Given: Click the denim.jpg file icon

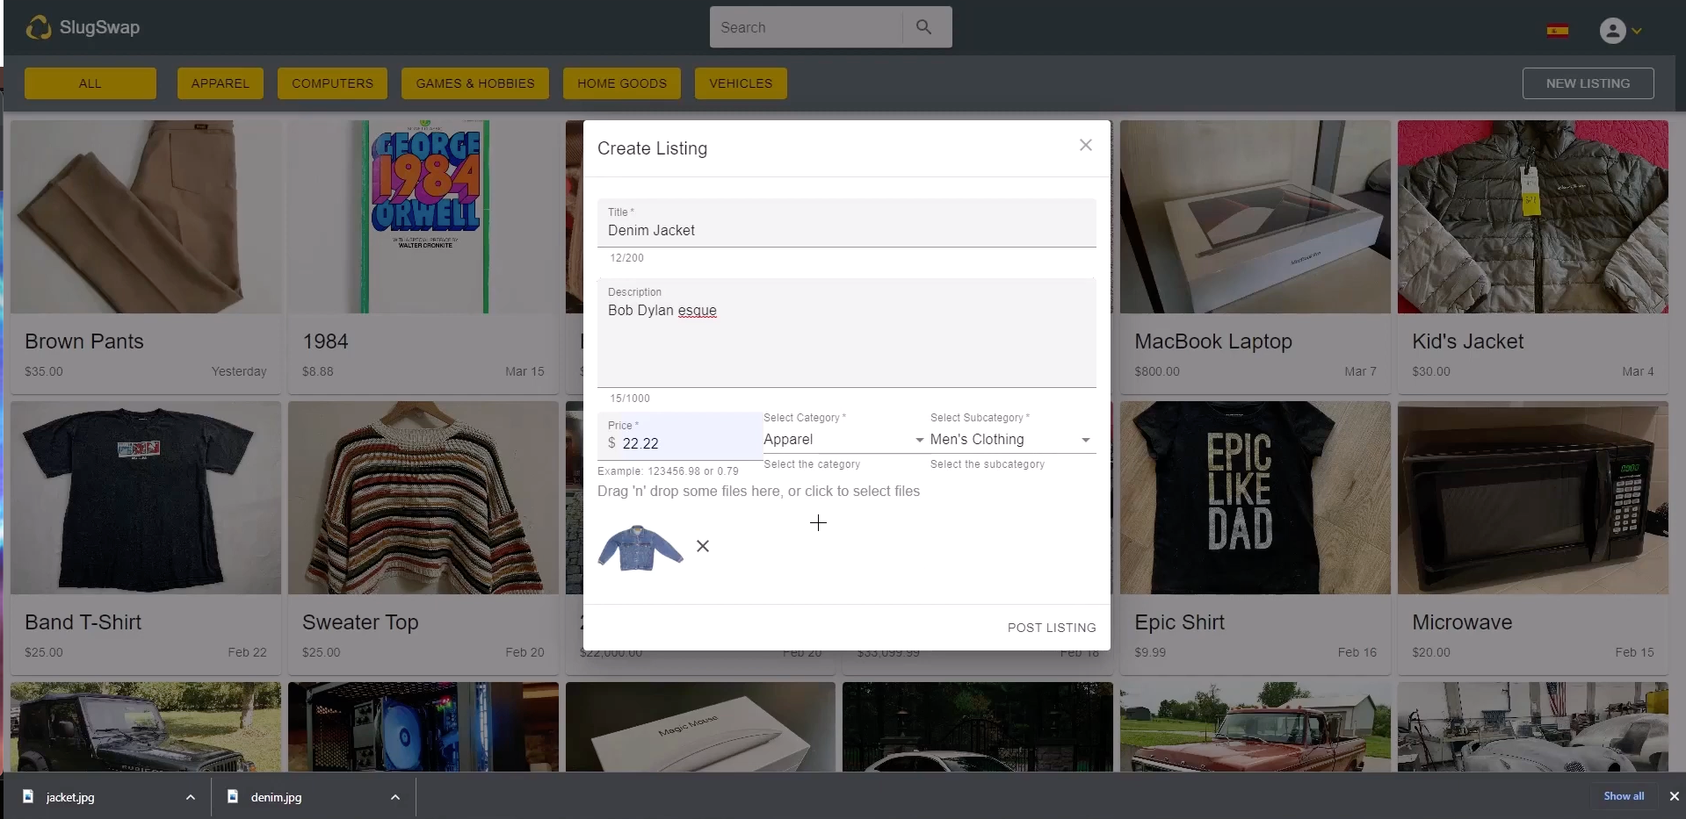Looking at the screenshot, I should click(x=233, y=796).
